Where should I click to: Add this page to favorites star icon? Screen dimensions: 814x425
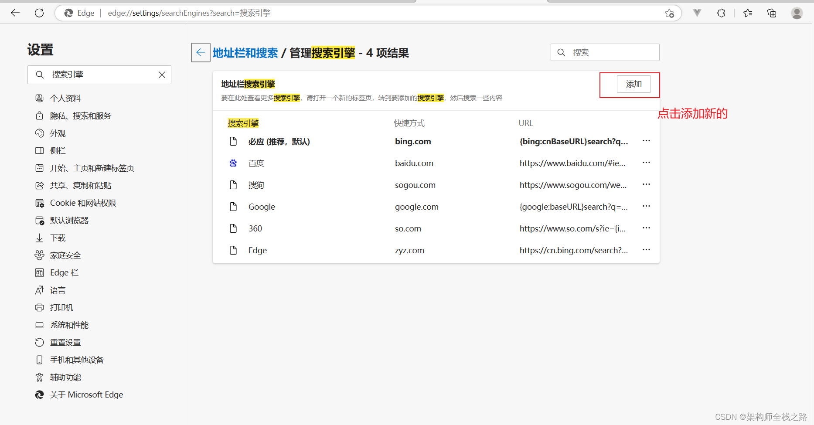[670, 14]
